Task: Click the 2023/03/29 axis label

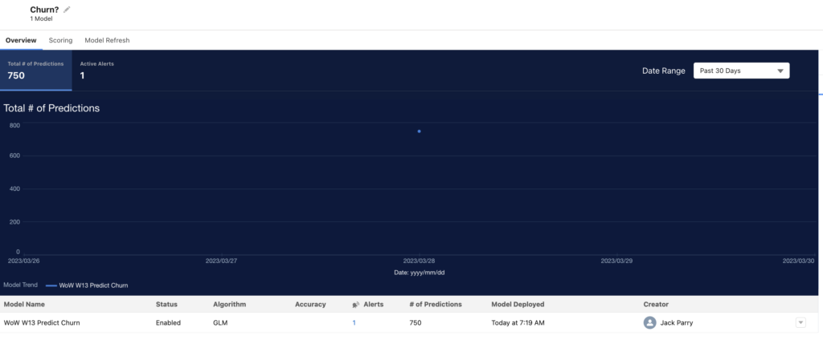Action: [616, 261]
